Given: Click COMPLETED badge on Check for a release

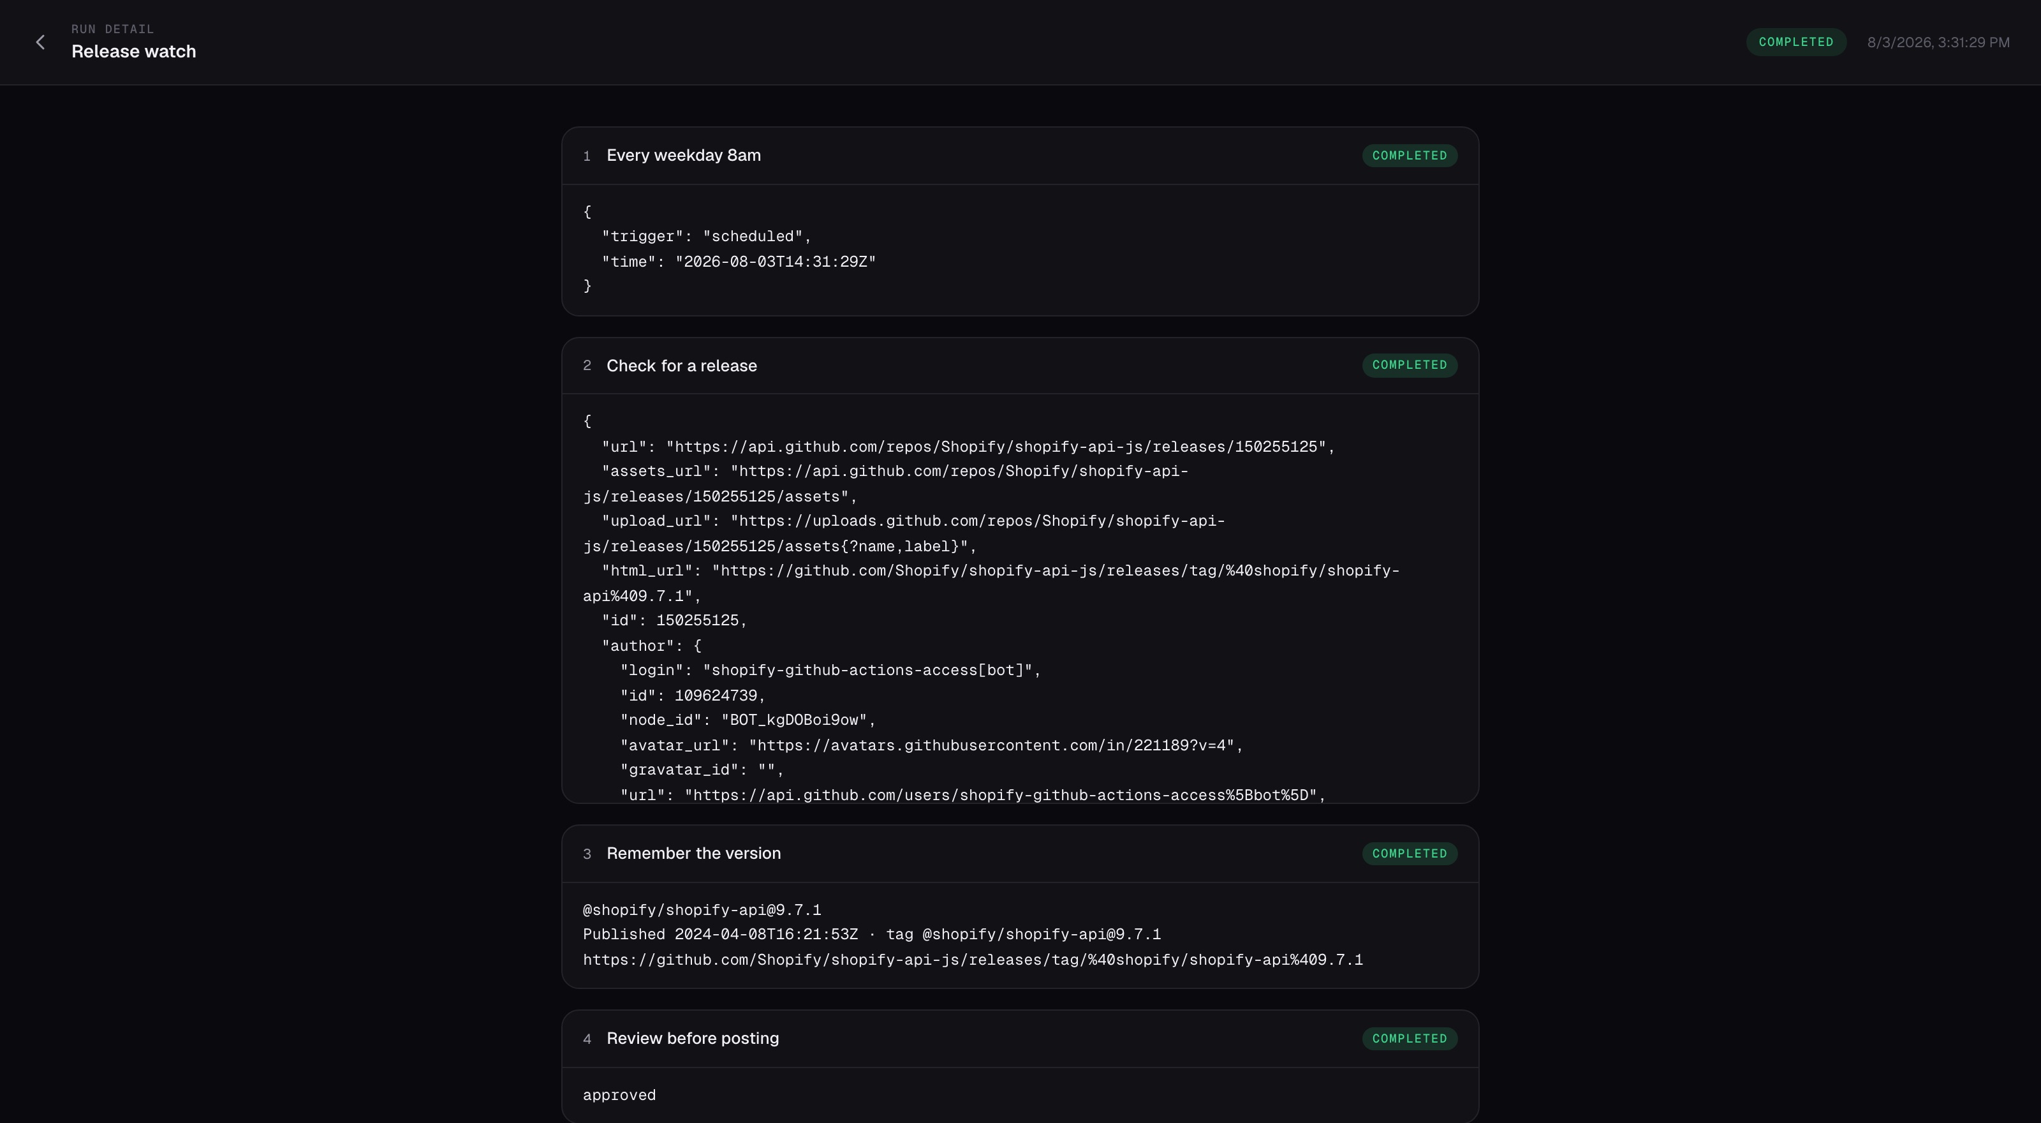Looking at the screenshot, I should click(1409, 366).
